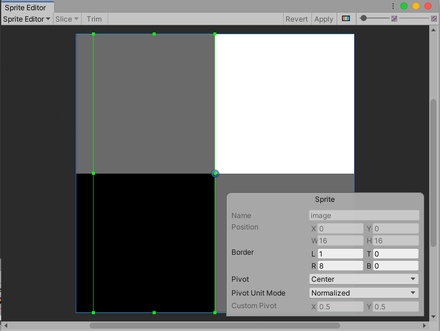Click the vertical scrollbar thumb
Image resolution: width=440 pixels, height=331 pixels.
coord(433,173)
